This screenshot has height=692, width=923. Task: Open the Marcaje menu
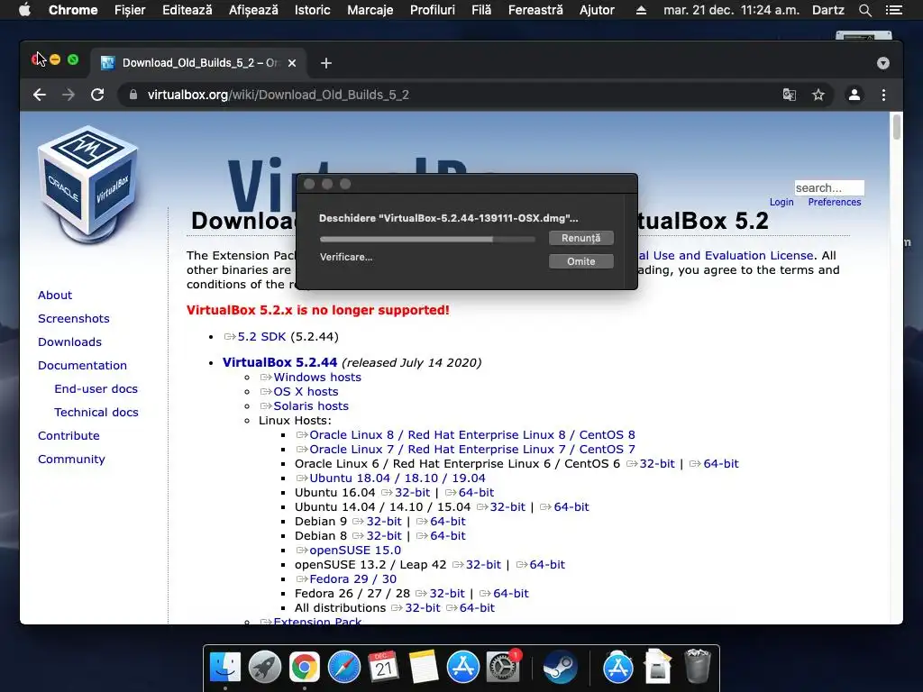click(x=370, y=10)
